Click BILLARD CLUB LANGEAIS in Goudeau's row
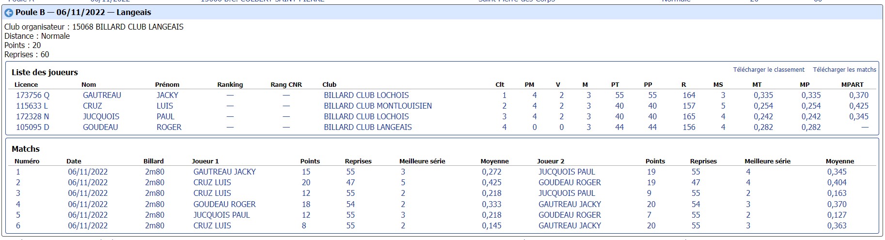Image resolution: width=885 pixels, height=240 pixels. coord(367,128)
